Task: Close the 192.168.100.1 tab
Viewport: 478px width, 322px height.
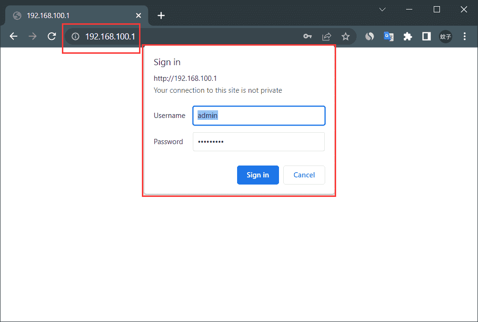Action: tap(139, 16)
